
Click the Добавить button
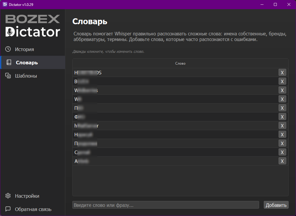pos(276,205)
